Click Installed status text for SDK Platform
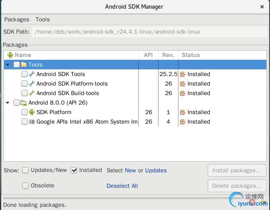The image size is (270, 210). point(199,112)
